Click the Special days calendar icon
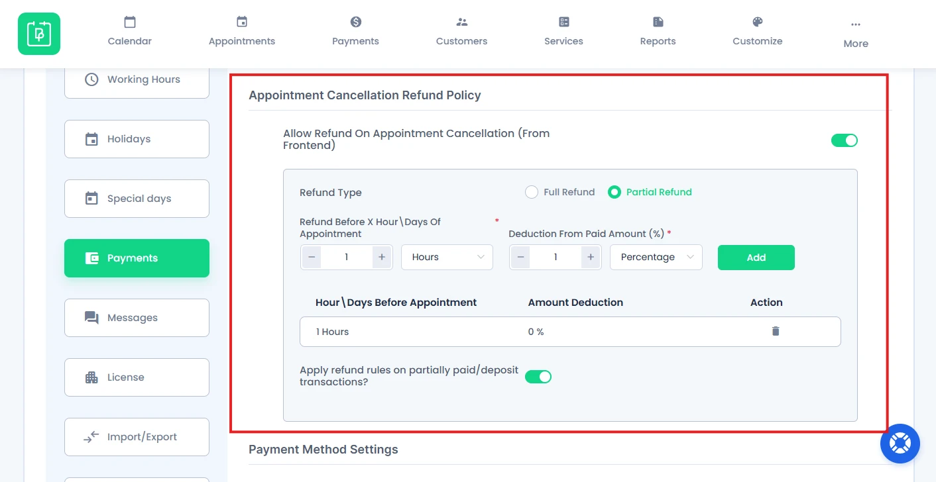Screen dimensions: 936x482 coord(91,199)
